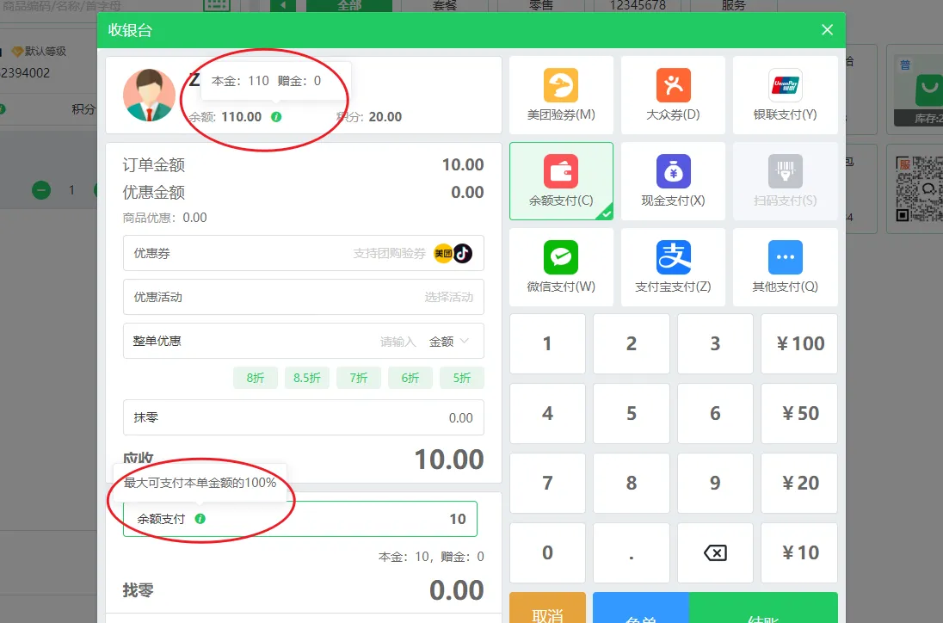
Task: Switch to the 套餐 tab
Action: click(445, 5)
